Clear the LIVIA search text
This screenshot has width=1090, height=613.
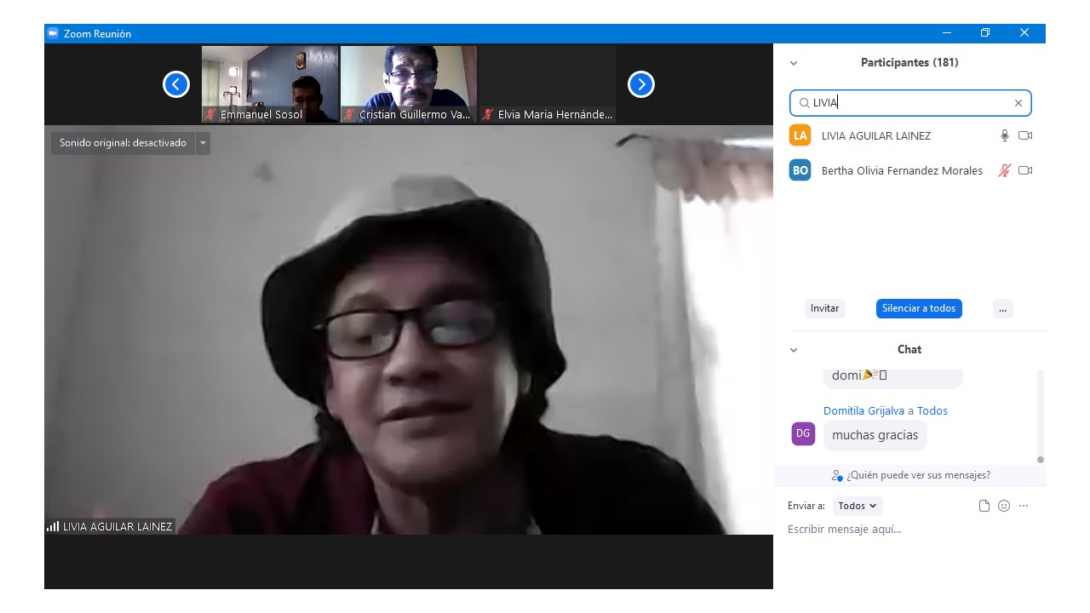(1018, 103)
